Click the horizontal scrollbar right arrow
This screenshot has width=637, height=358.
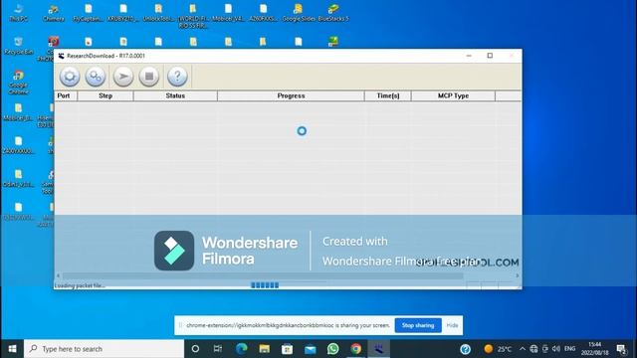(518, 275)
